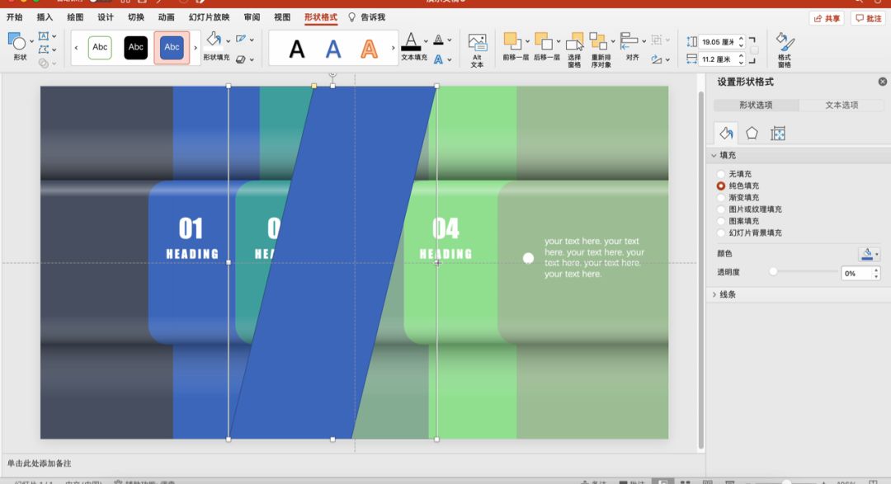Select 幻灯片背景填充 radio option

pyautogui.click(x=721, y=233)
